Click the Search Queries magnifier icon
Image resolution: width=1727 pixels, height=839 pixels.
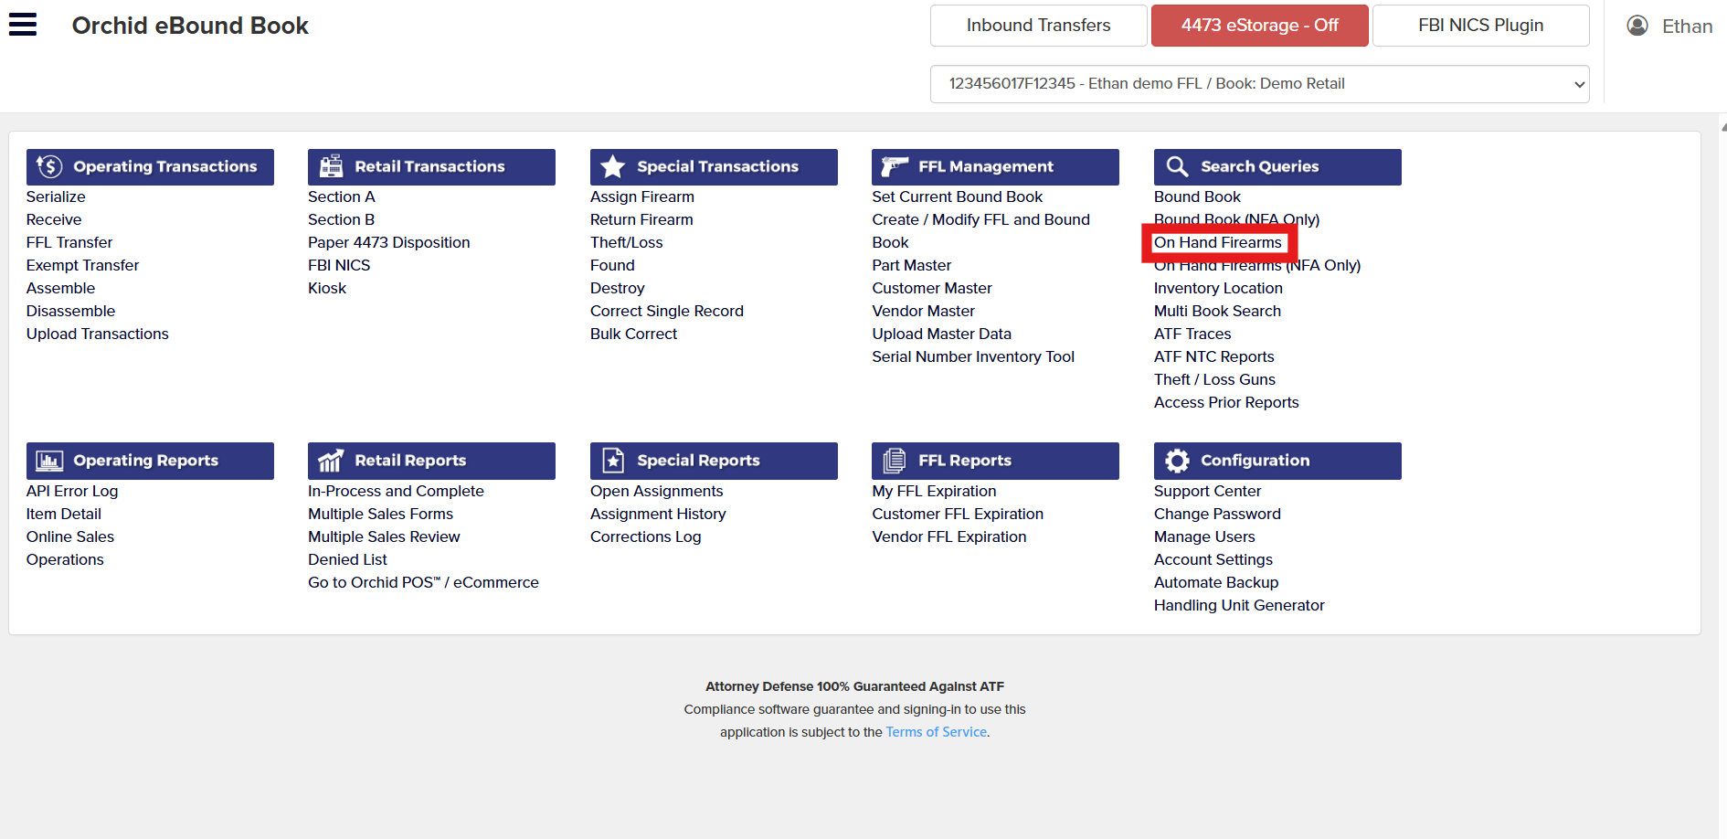(1177, 166)
